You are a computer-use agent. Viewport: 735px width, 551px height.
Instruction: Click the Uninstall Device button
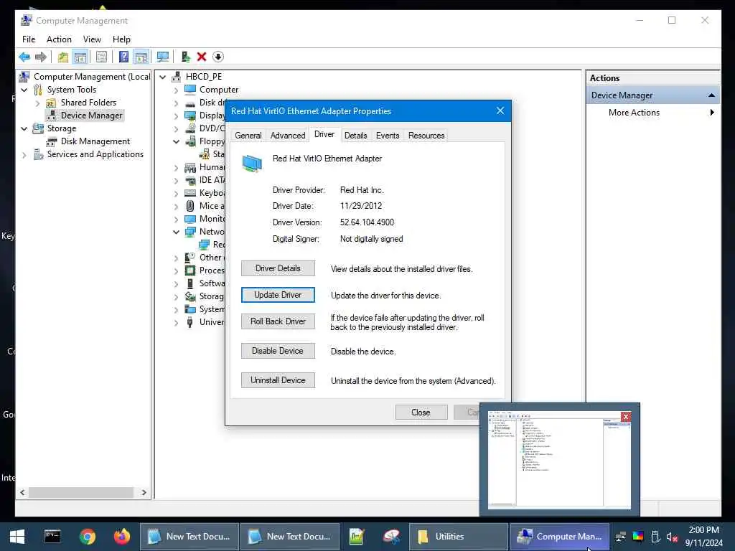(278, 380)
